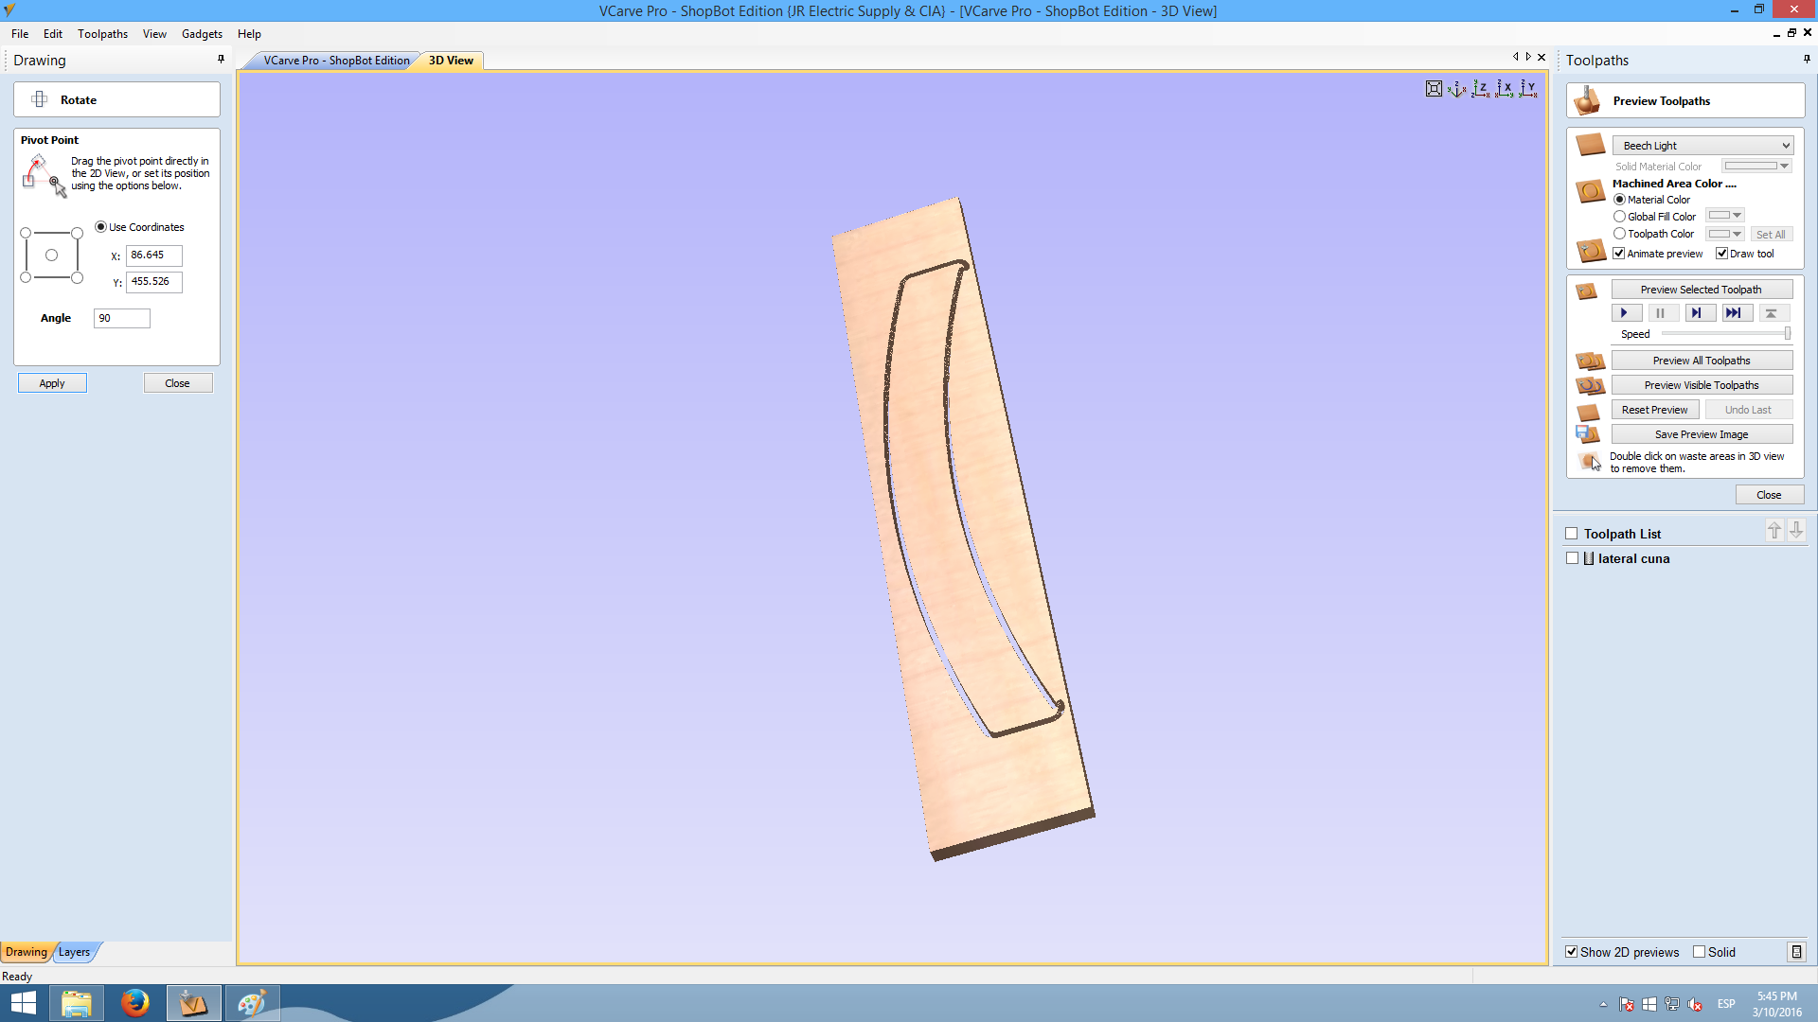Screen dimensions: 1818x1022
Task: Switch to VCarve Pro 2D tab
Action: click(336, 61)
